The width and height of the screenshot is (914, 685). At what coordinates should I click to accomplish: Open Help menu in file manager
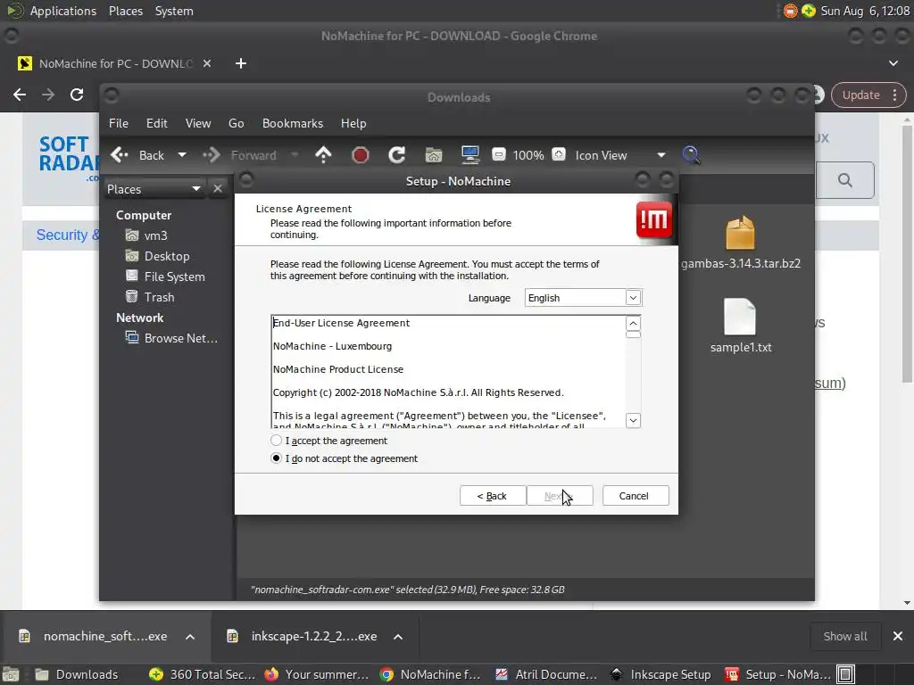(x=353, y=123)
